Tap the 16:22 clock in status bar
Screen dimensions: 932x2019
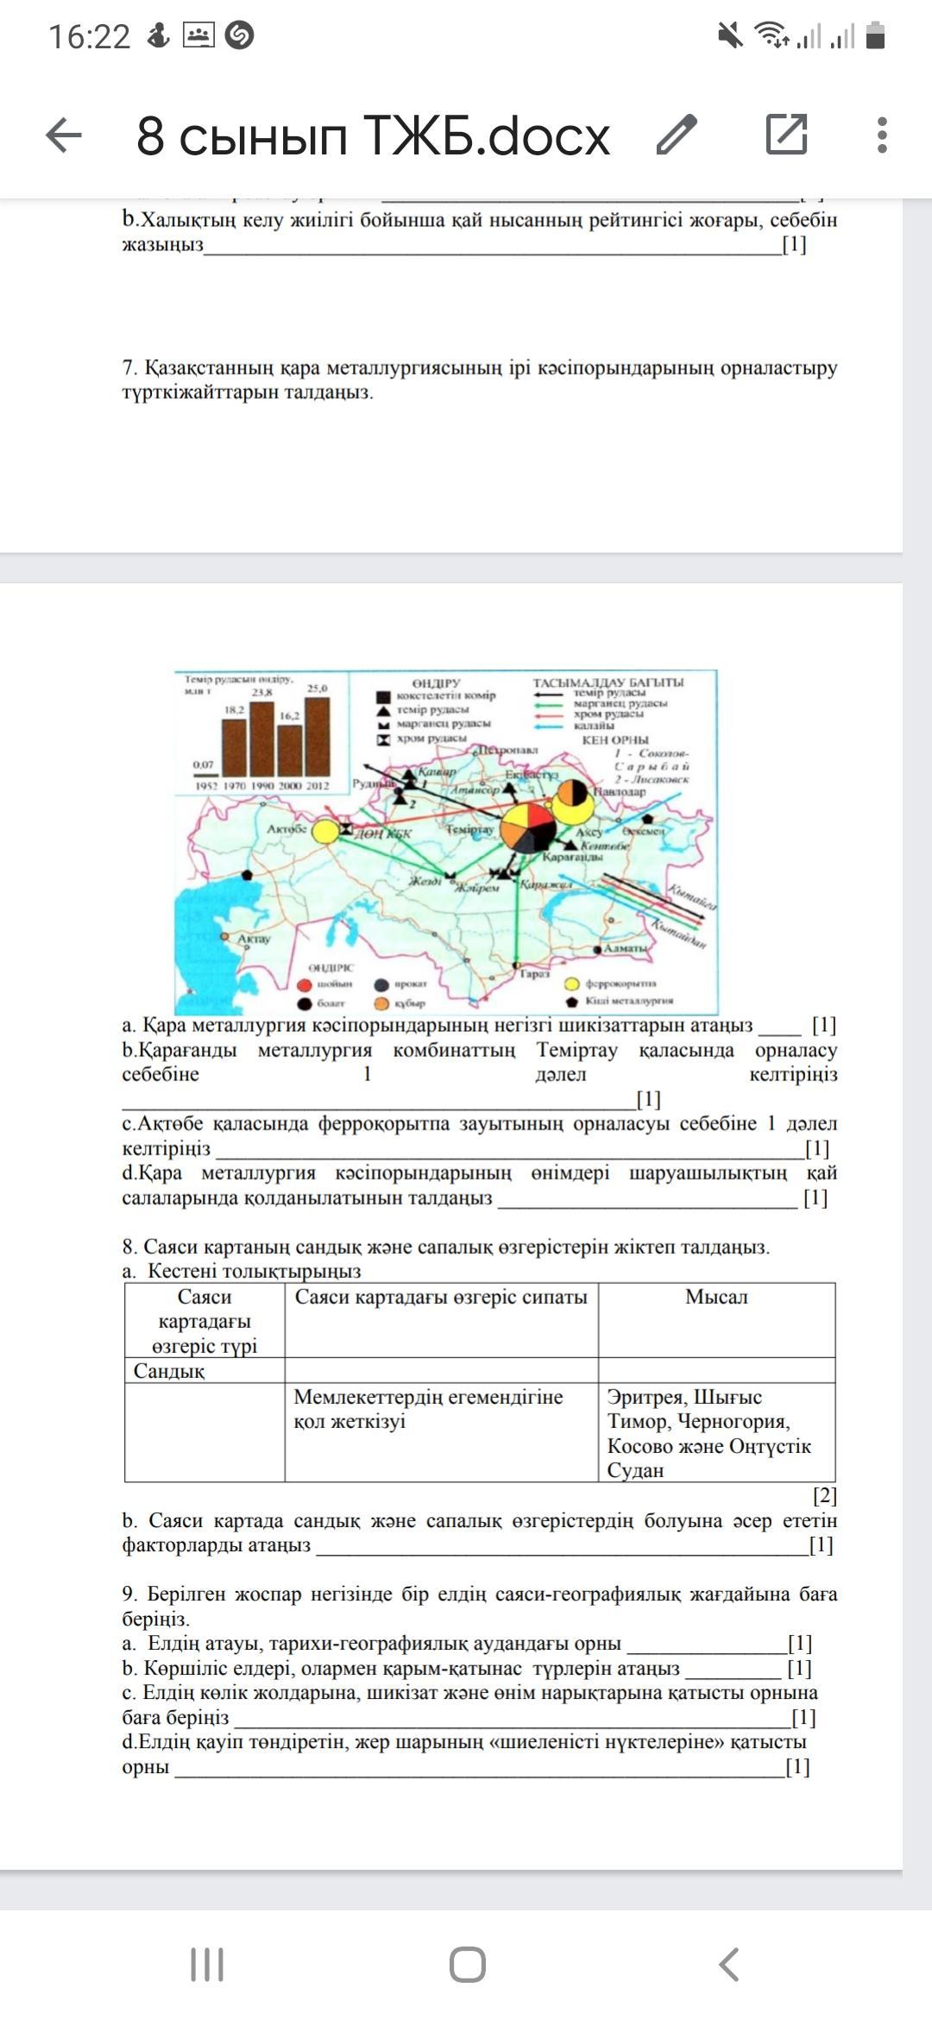pyautogui.click(x=89, y=36)
